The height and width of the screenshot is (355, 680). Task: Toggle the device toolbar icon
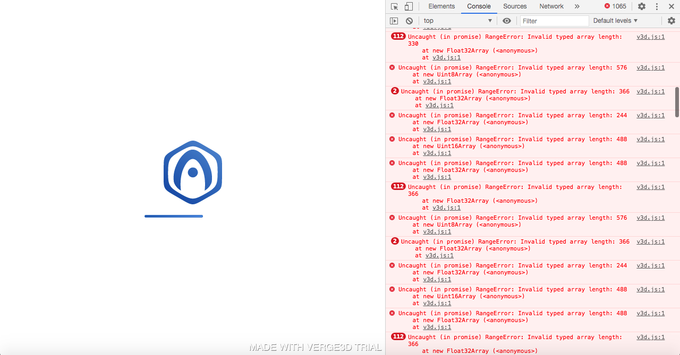coord(409,6)
